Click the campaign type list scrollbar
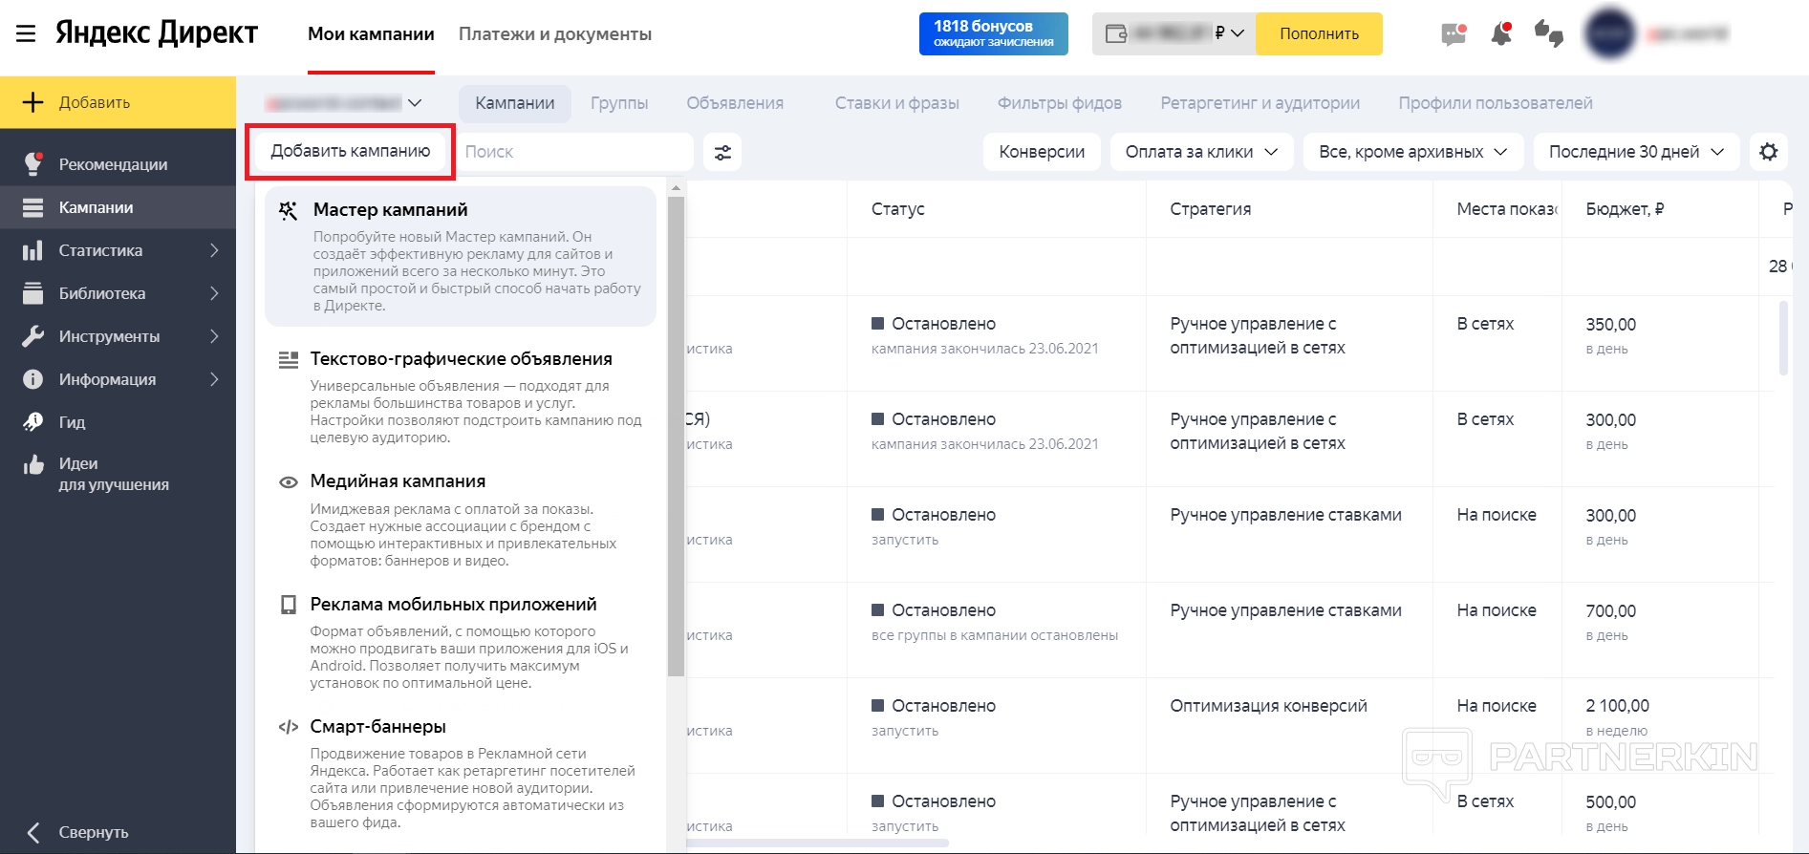The width and height of the screenshot is (1809, 854). [x=676, y=436]
